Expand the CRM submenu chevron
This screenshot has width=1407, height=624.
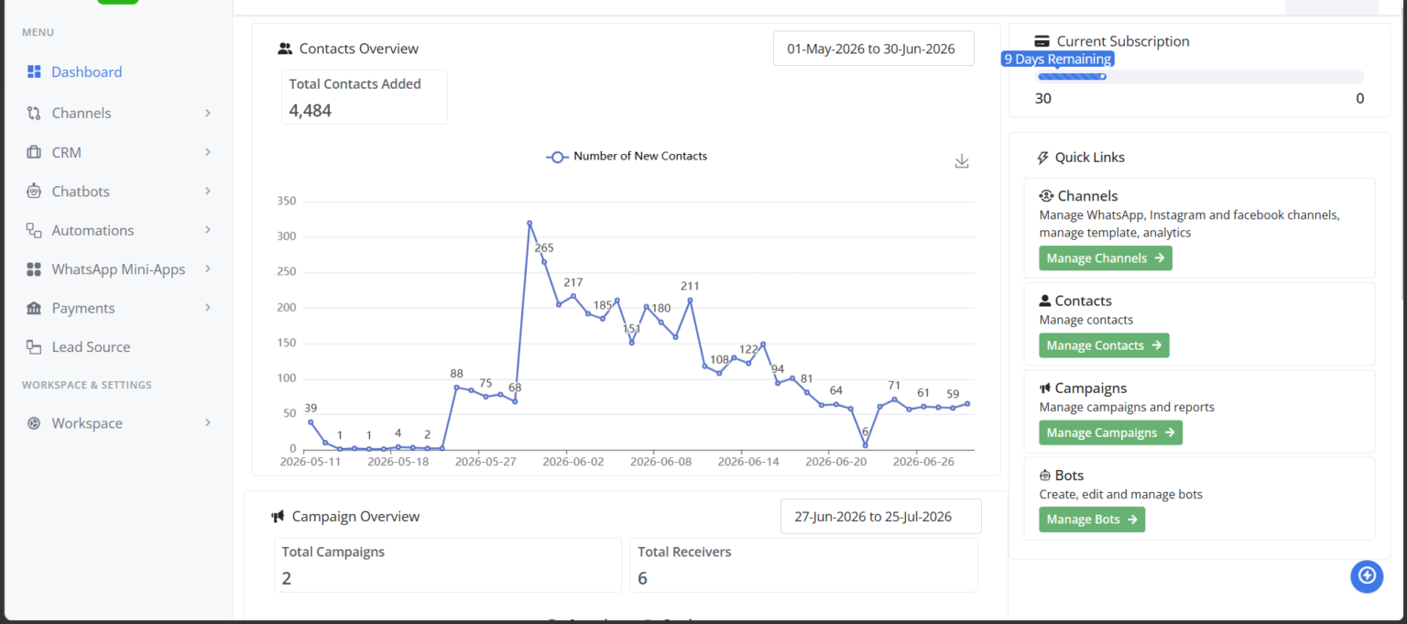tap(208, 152)
